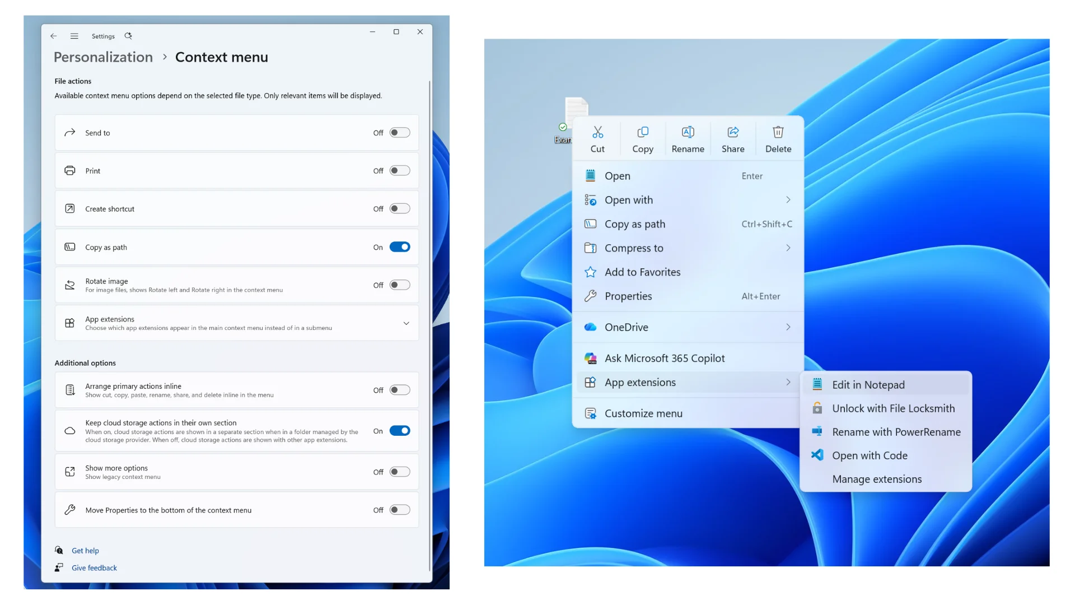
Task: Select Ask Microsoft 365 Copilot
Action: (688, 359)
